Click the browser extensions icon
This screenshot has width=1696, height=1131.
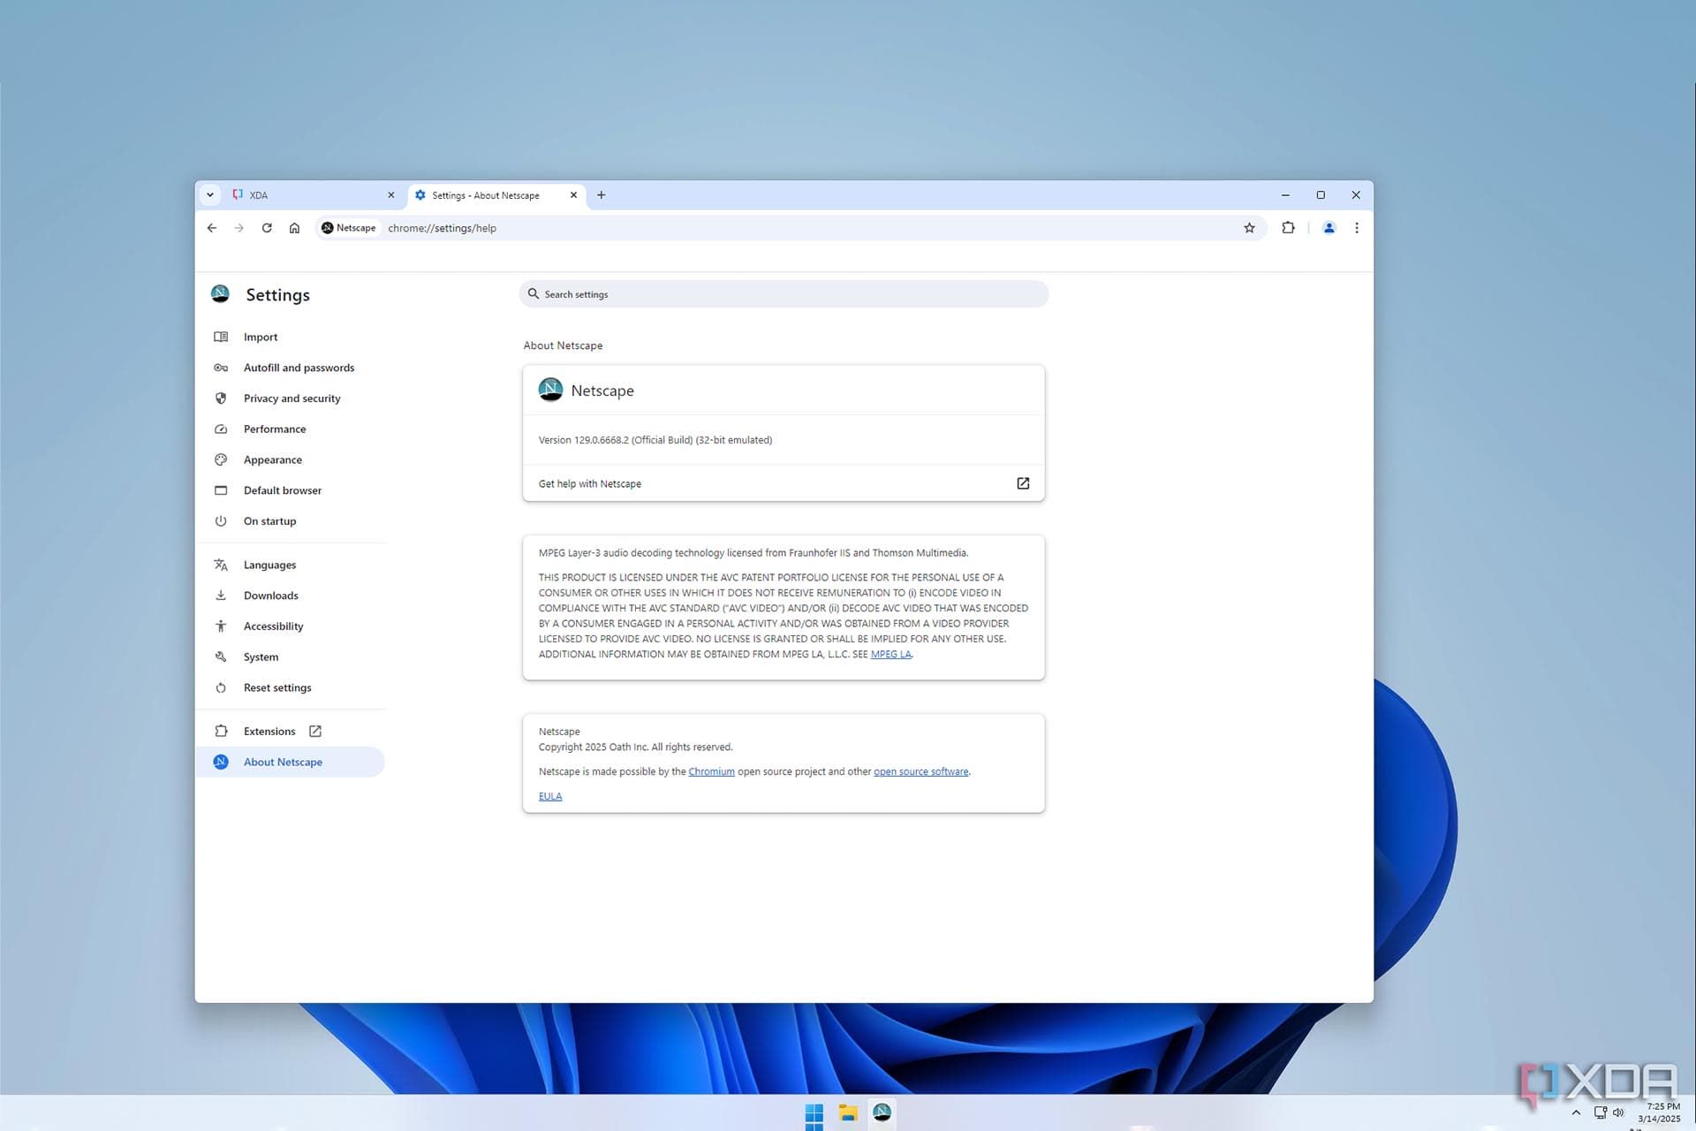point(1289,227)
